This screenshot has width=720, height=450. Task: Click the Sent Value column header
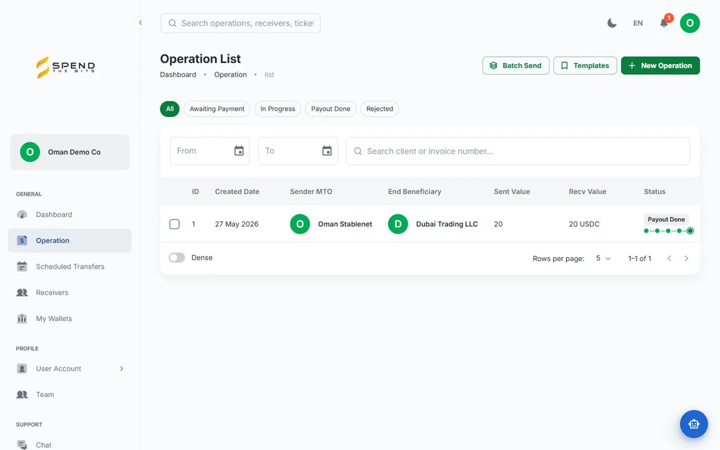[x=512, y=191]
